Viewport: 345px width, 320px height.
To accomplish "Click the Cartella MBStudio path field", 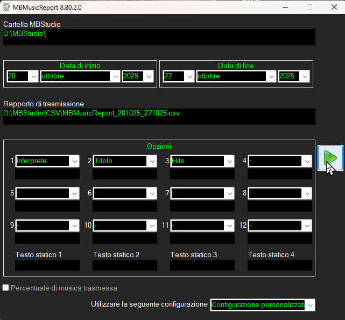I will (x=159, y=37).
